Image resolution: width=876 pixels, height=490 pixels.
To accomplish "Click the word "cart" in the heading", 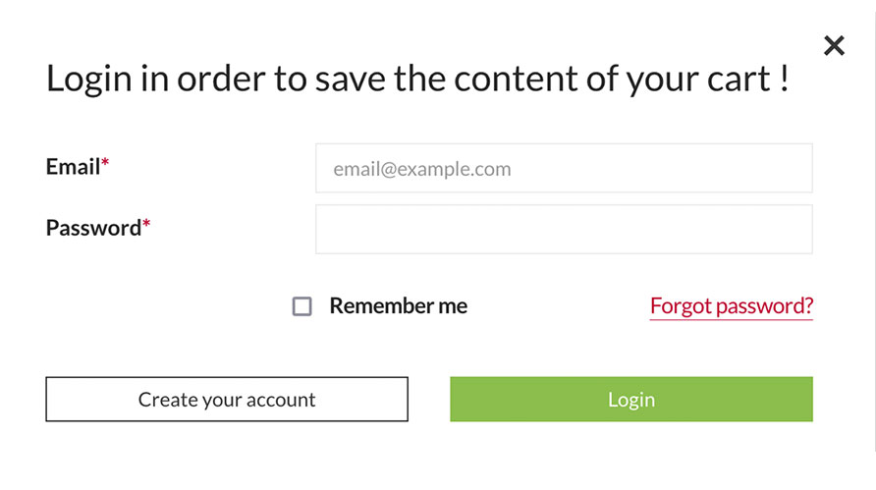I will click(727, 80).
